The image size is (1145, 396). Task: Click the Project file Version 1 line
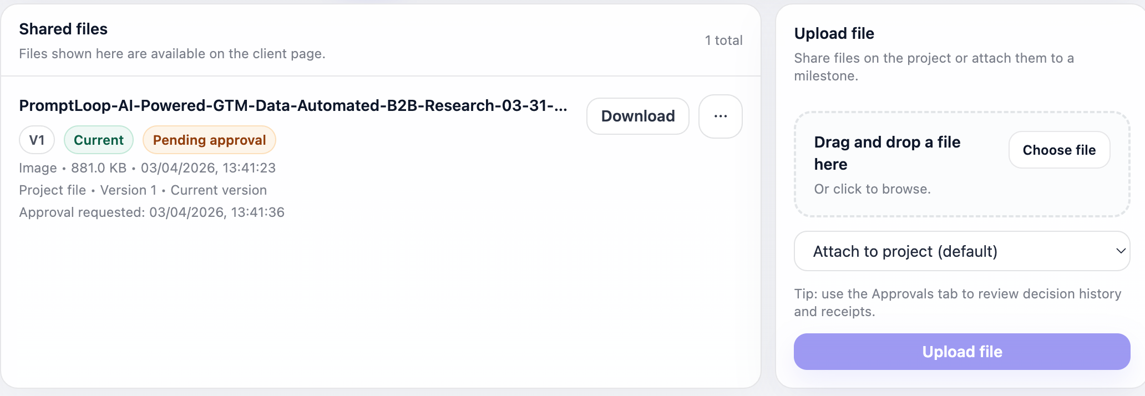(143, 190)
